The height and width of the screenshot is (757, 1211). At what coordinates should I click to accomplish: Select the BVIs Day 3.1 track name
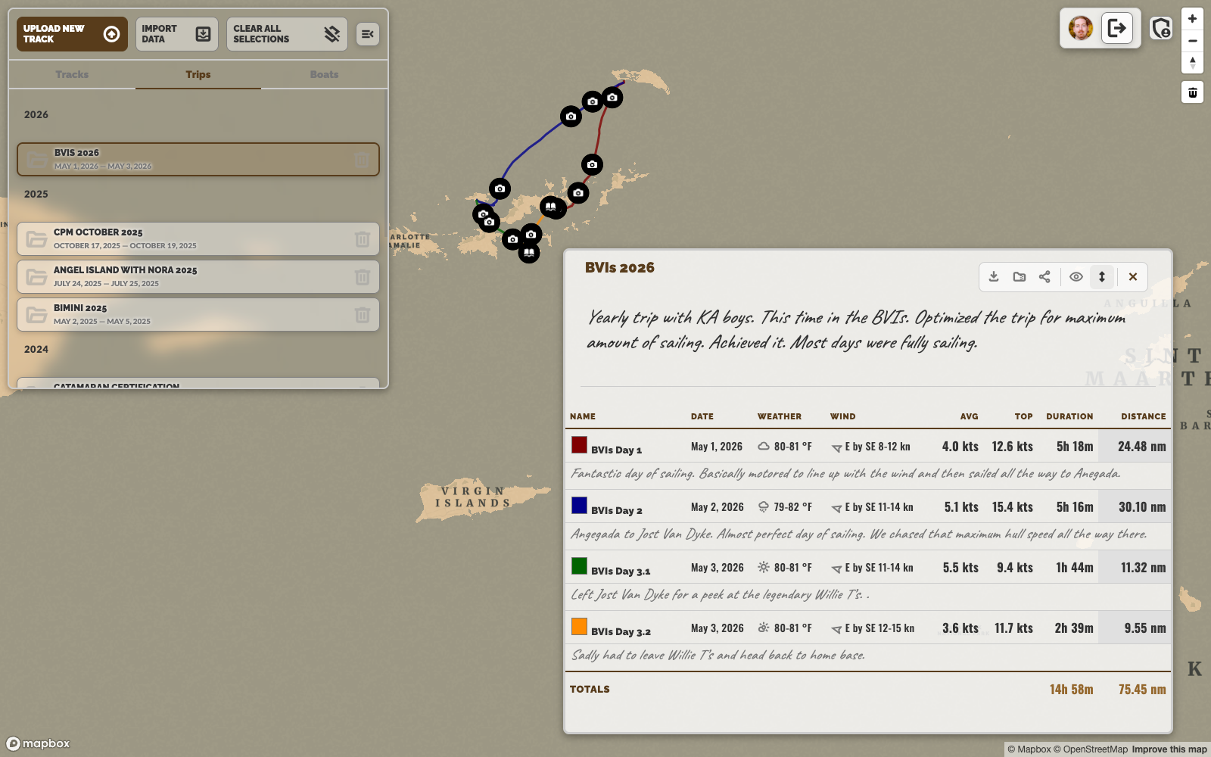coord(621,571)
